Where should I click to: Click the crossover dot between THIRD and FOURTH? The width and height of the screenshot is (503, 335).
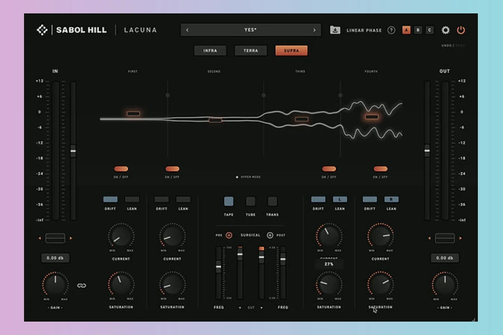click(x=340, y=95)
